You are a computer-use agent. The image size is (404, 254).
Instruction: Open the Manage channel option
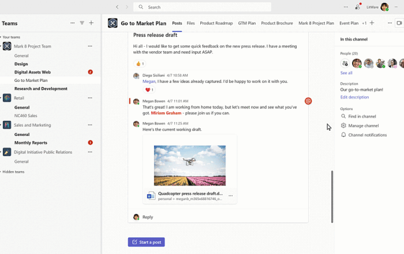click(360, 126)
